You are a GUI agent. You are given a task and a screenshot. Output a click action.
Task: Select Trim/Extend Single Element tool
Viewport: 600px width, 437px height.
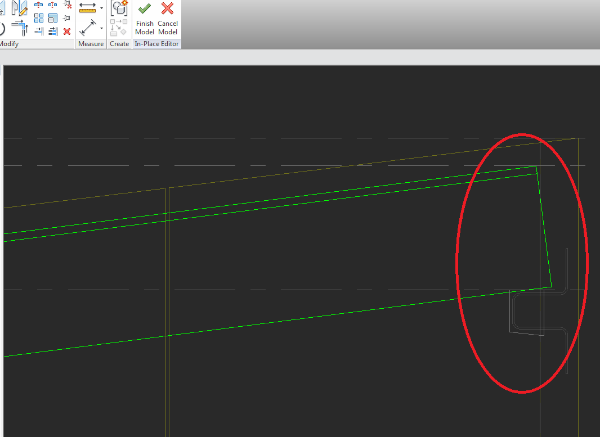[39, 31]
